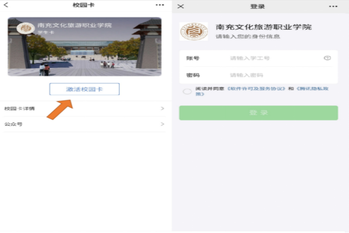349x233 pixels.
Task: Click the 密码 label
Action: [193, 75]
